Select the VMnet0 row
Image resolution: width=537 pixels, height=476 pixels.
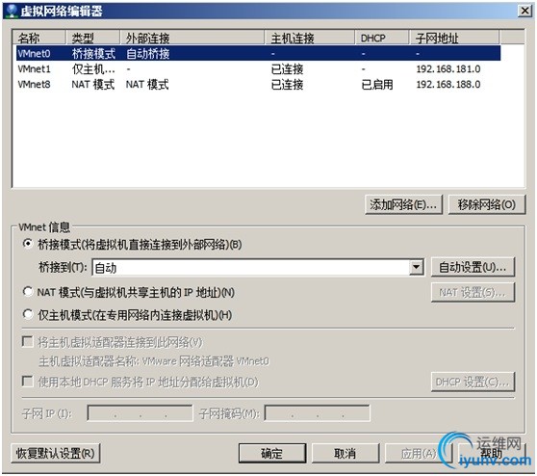coord(258,53)
